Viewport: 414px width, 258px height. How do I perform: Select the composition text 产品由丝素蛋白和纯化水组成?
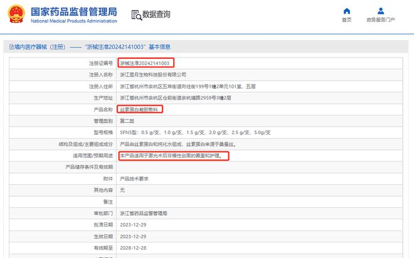pos(178,144)
